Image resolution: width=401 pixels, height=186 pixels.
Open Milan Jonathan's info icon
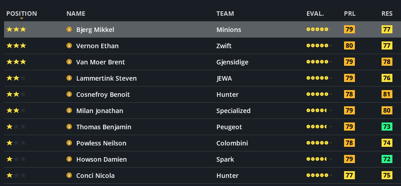tap(69, 111)
